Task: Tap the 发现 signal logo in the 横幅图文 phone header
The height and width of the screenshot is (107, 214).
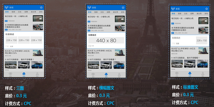Action: tap(89, 8)
